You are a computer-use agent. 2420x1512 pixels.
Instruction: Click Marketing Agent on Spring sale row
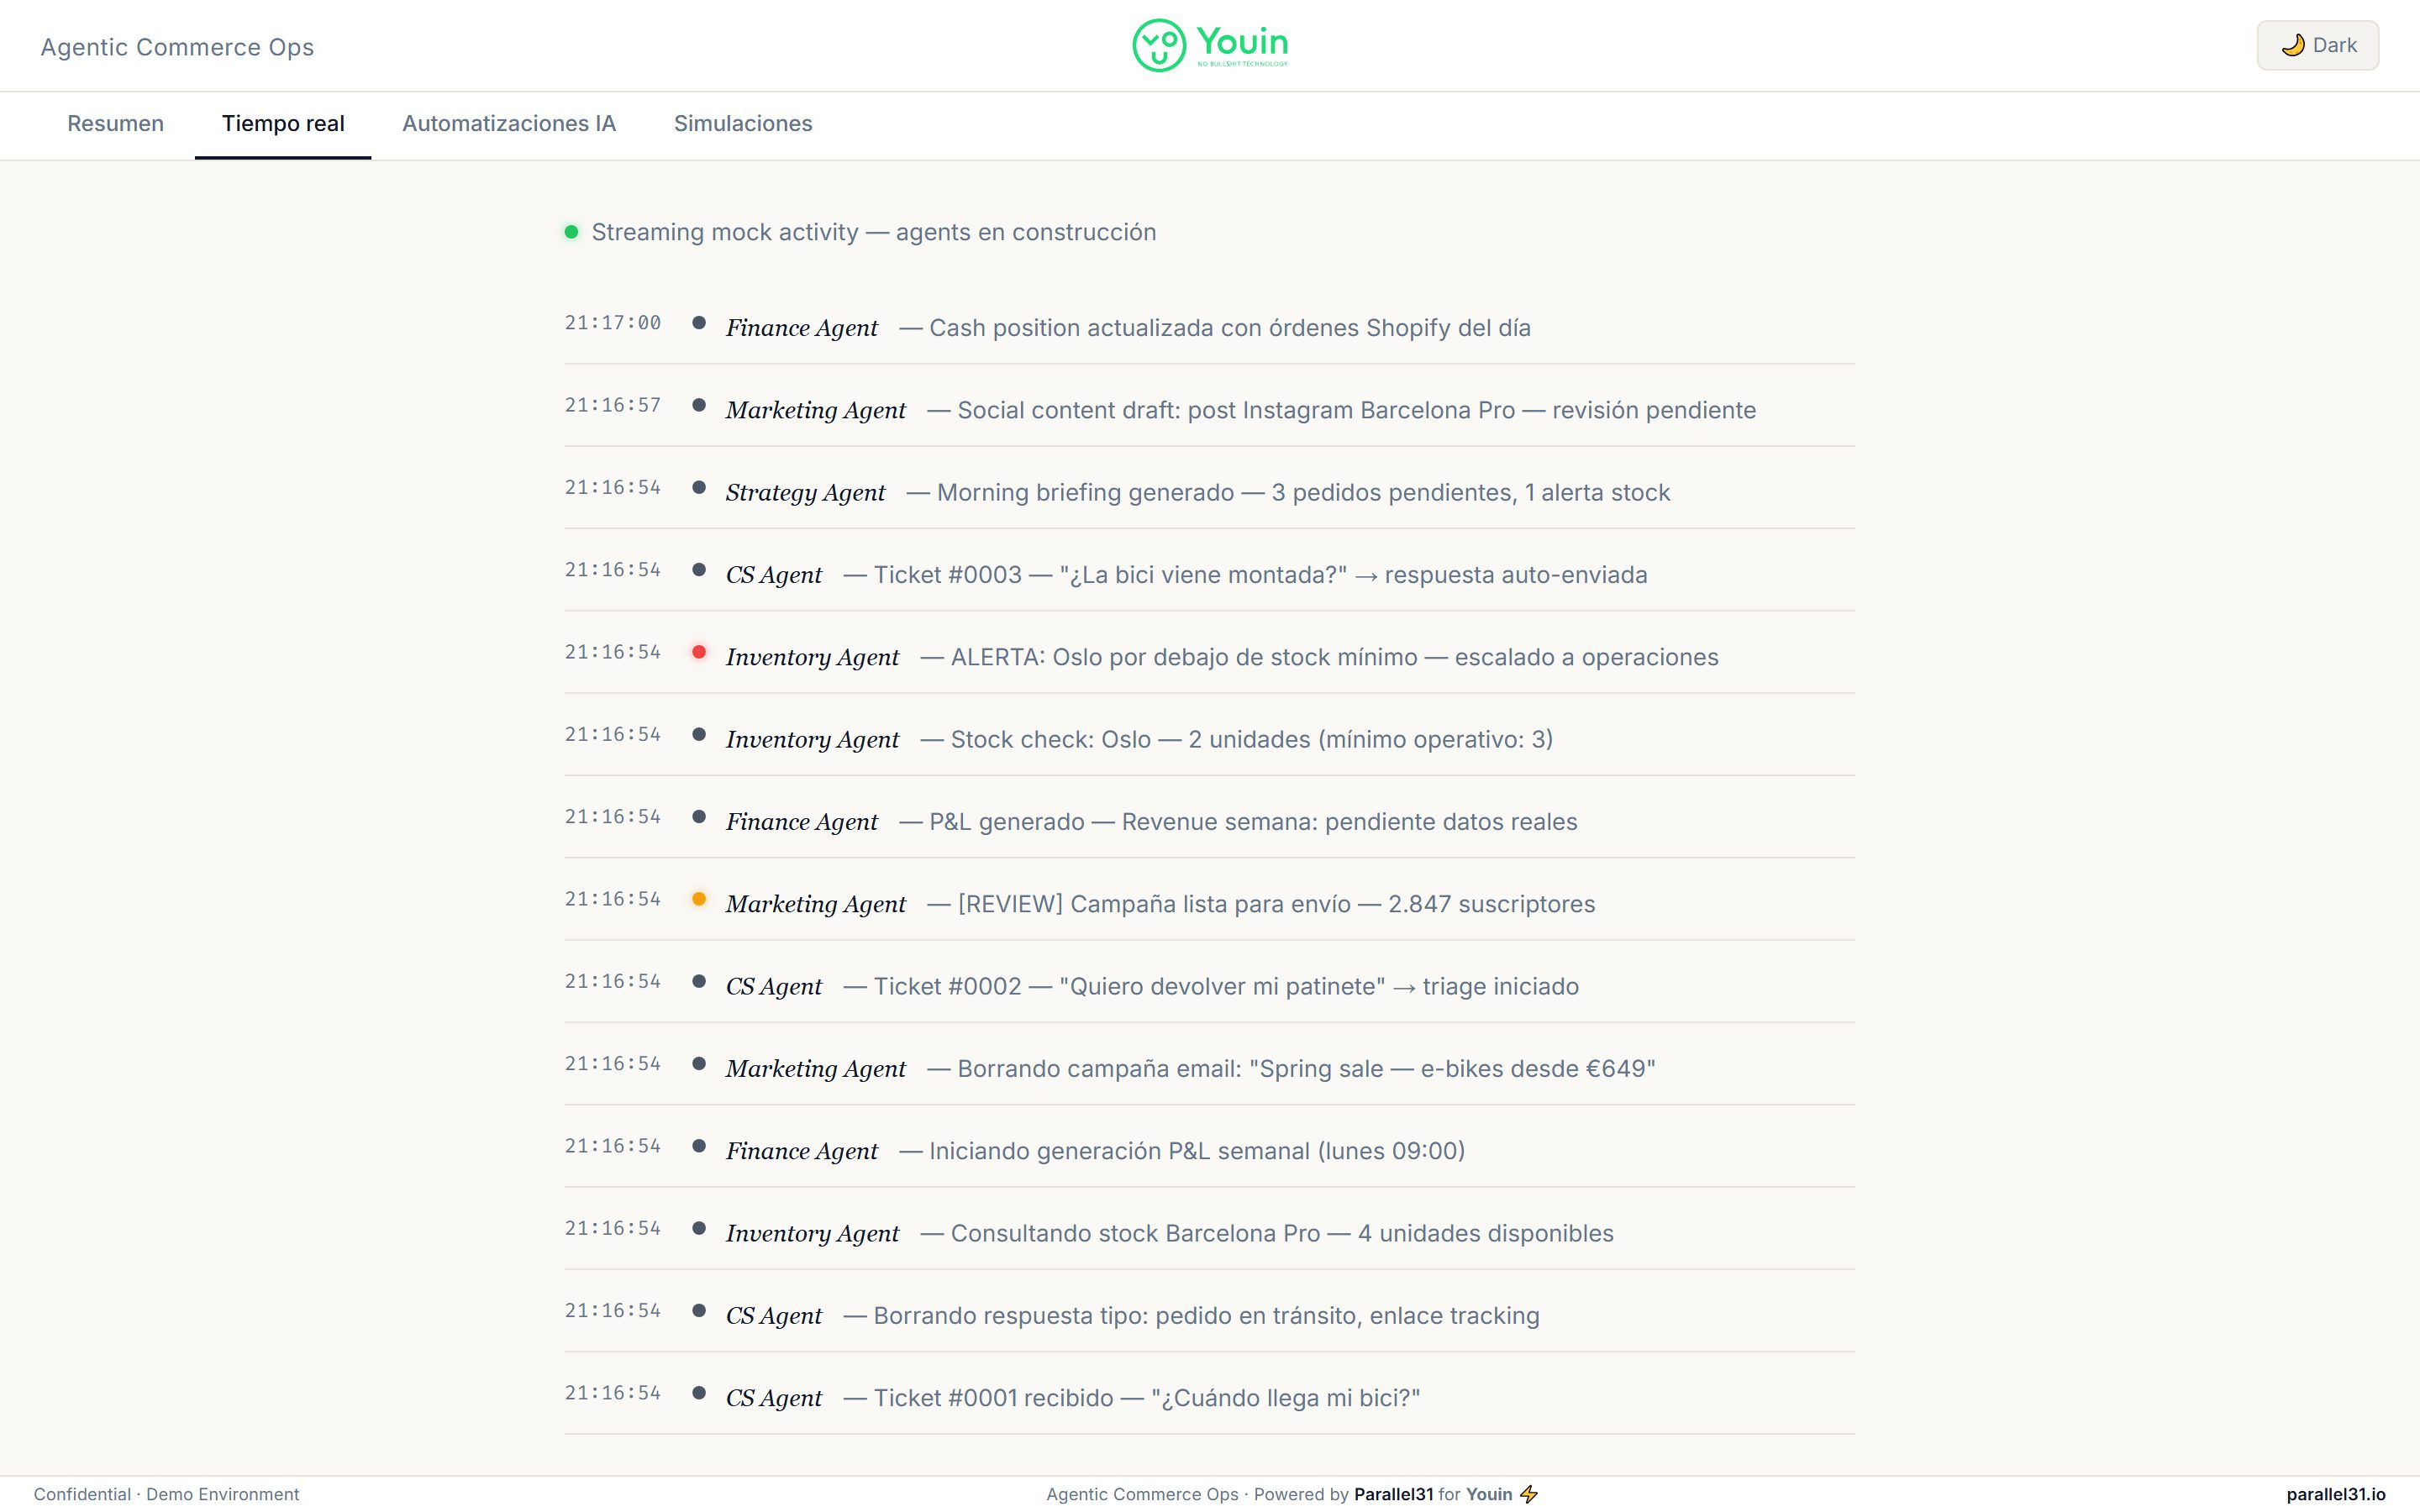point(816,1069)
